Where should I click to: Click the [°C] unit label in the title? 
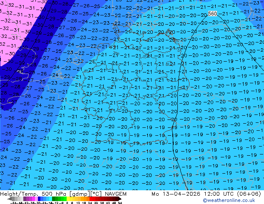[96, 194]
